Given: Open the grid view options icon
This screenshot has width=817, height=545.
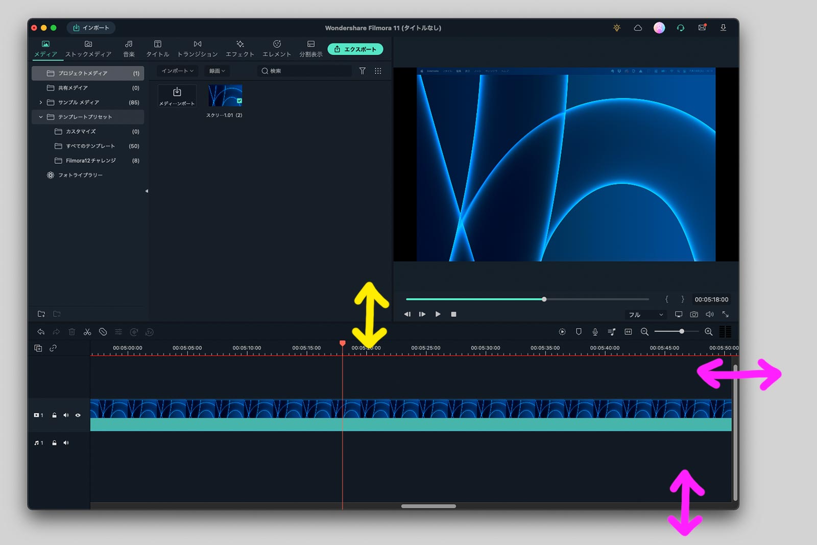Looking at the screenshot, I should [x=378, y=71].
